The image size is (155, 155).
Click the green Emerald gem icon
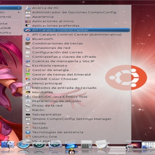coord(28,74)
